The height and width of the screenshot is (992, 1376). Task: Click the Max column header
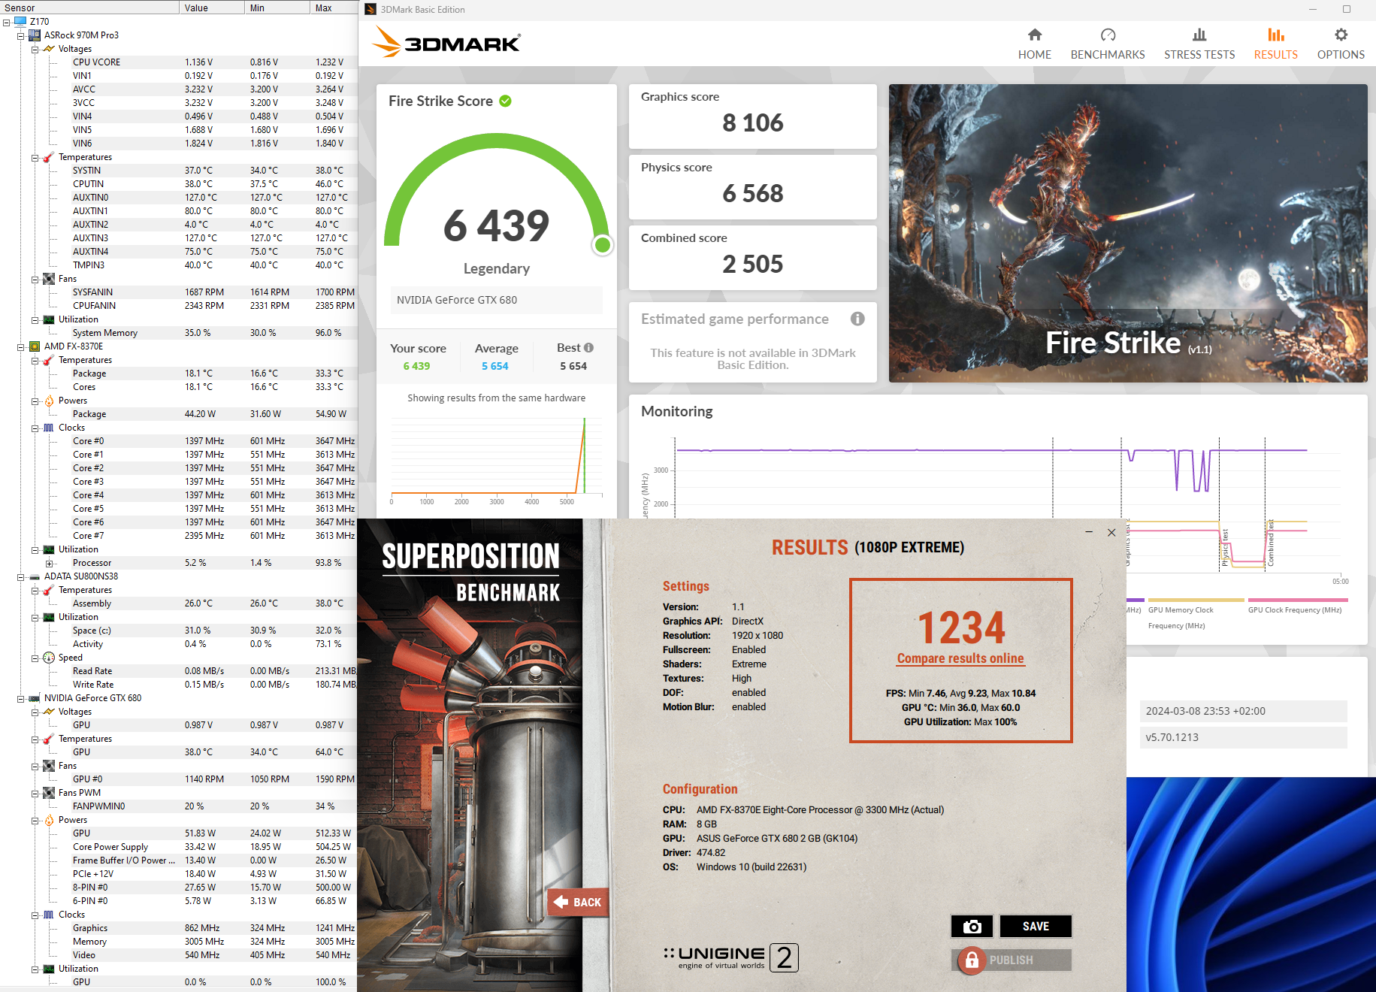coord(333,8)
